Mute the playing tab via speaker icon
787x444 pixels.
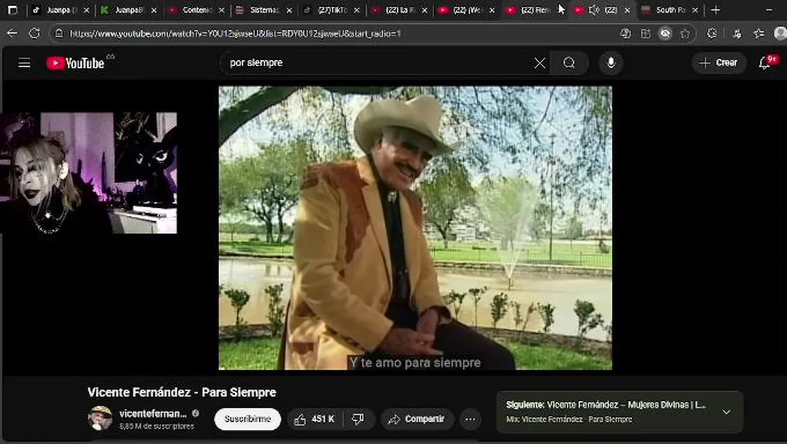[x=594, y=10]
